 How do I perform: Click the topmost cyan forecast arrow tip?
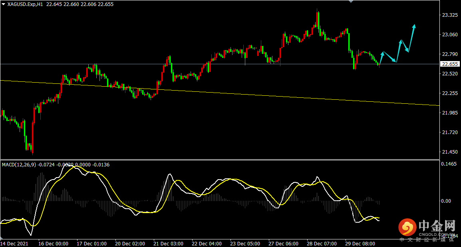pyautogui.click(x=414, y=26)
